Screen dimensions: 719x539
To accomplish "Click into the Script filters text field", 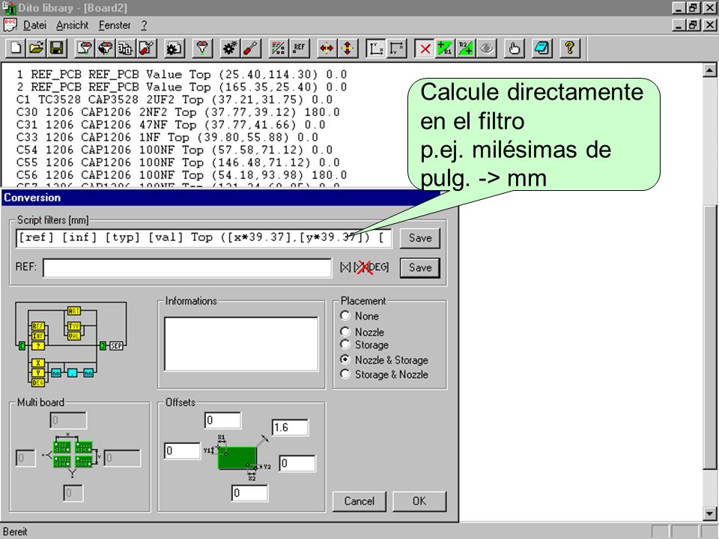I will pyautogui.click(x=204, y=238).
